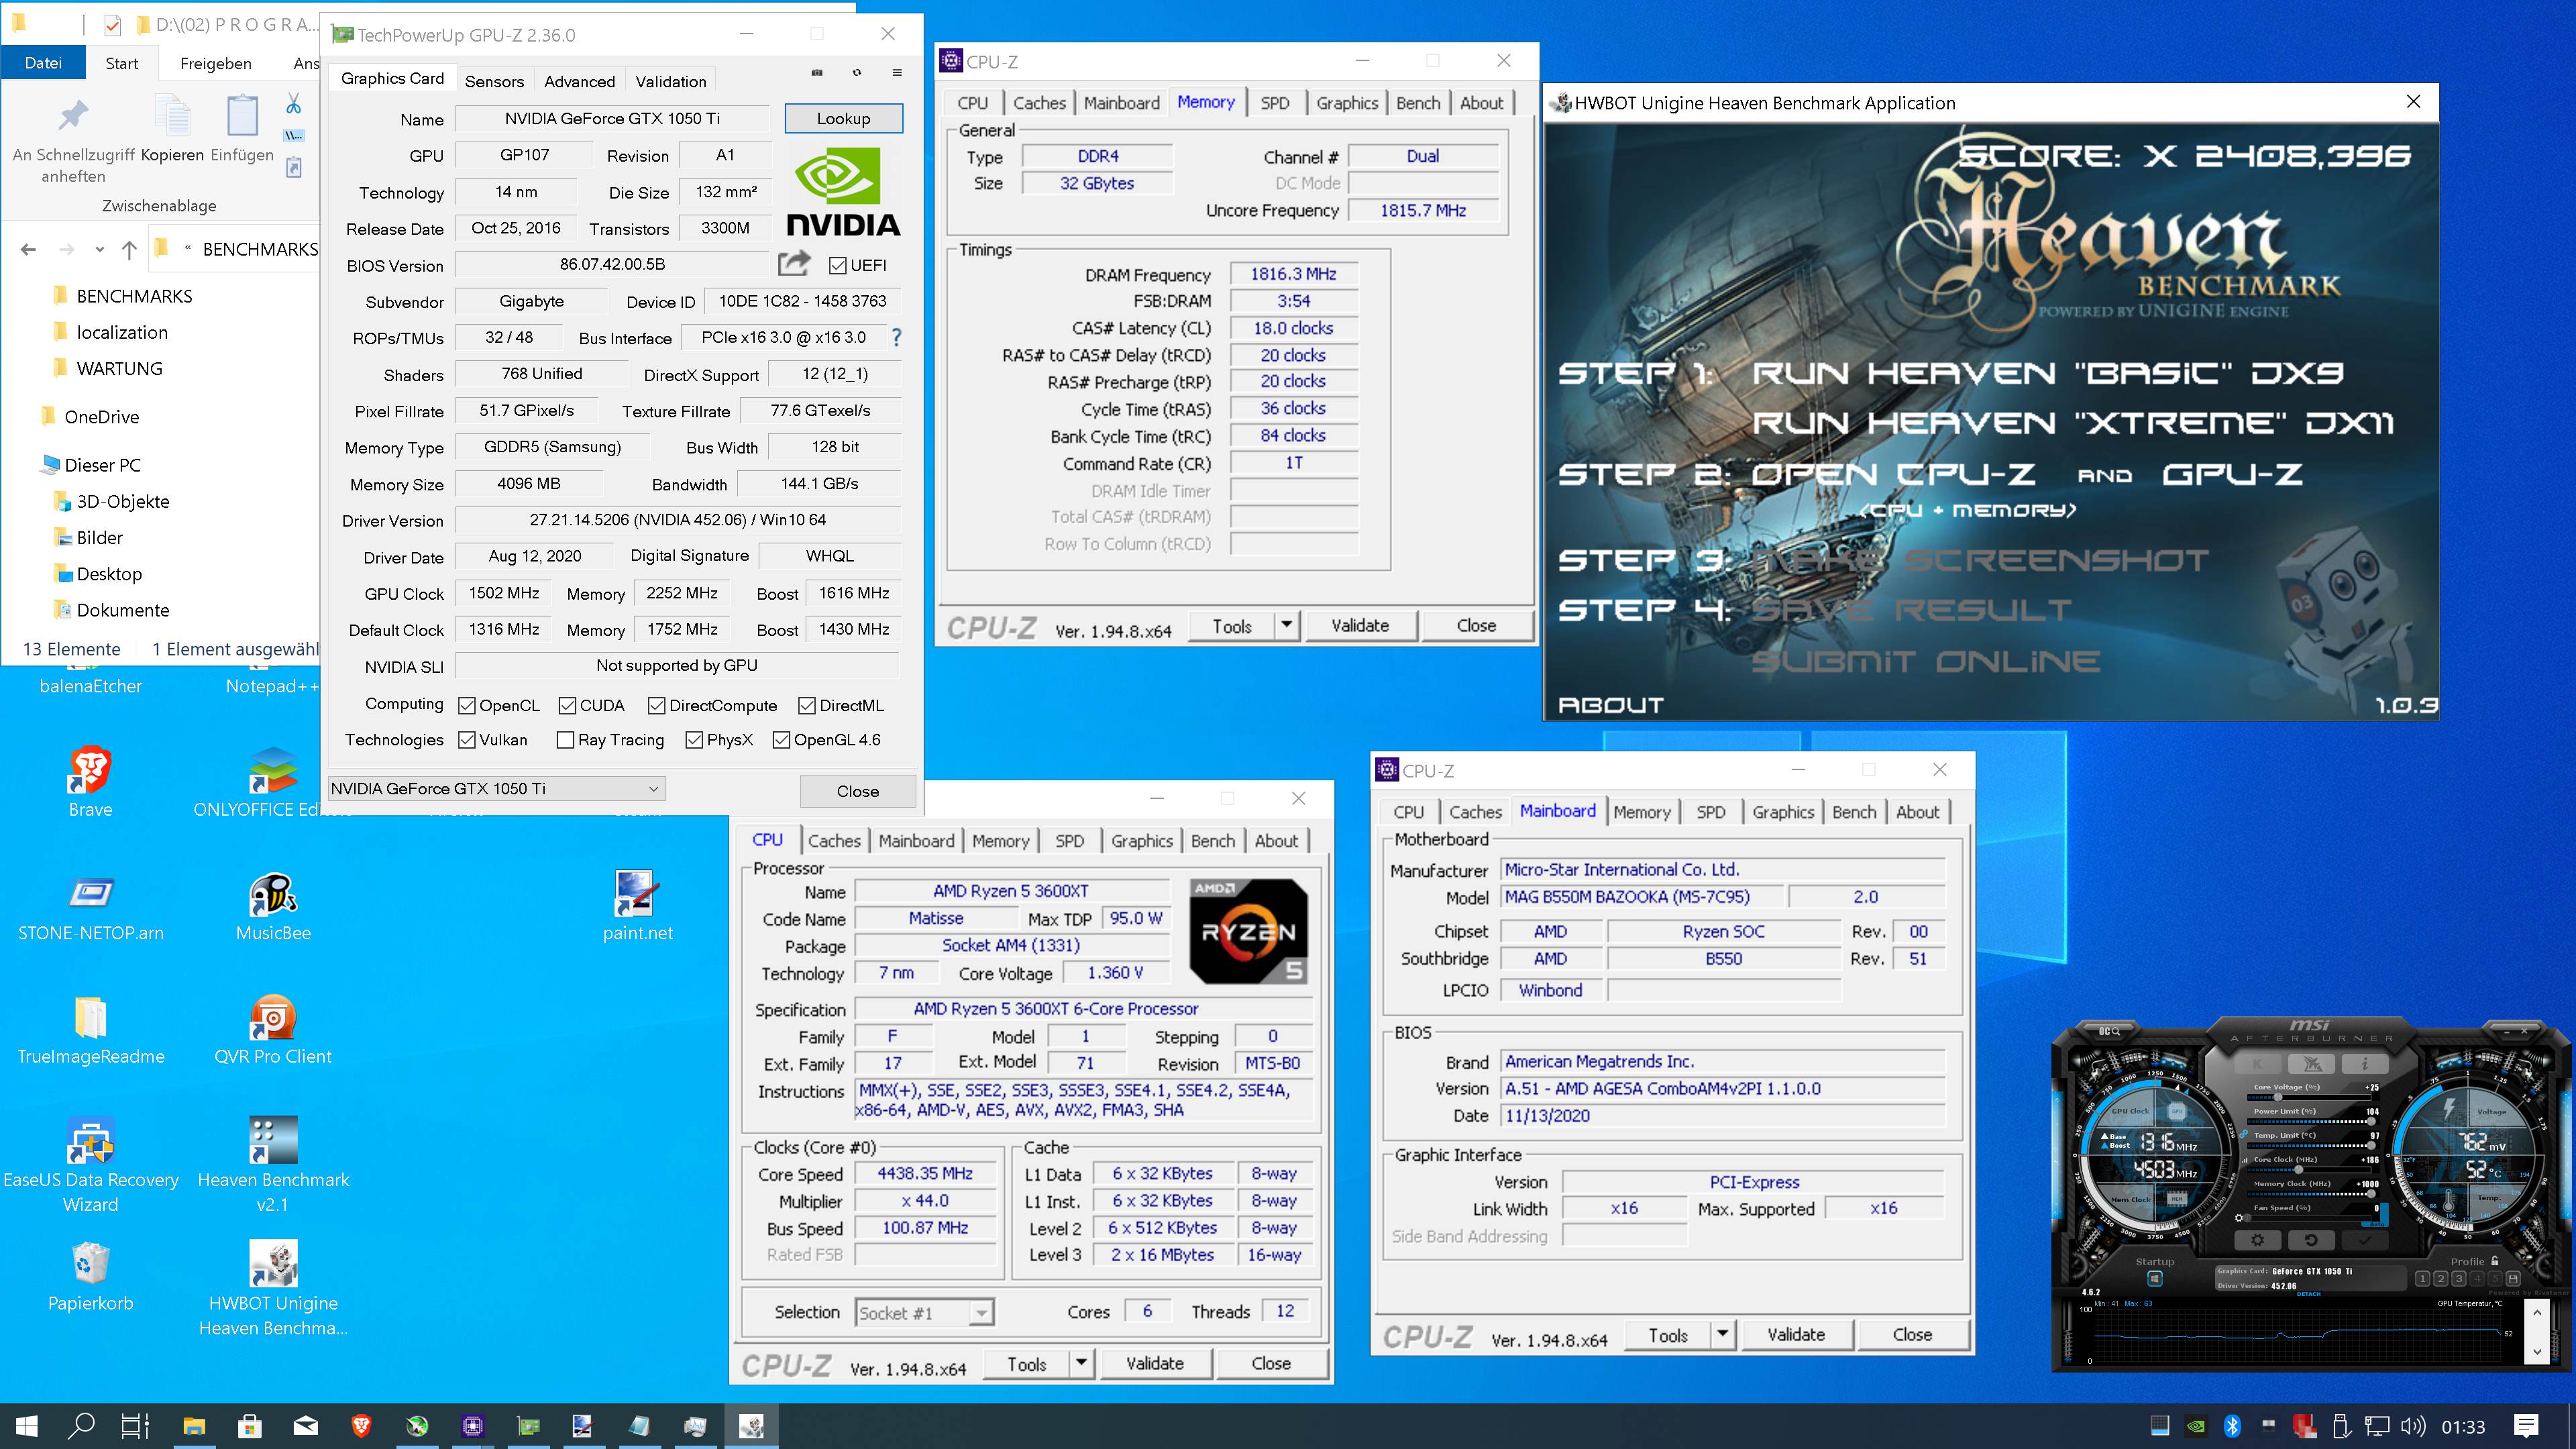
Task: Switch to the Advanced tab in GPU-Z
Action: click(579, 81)
